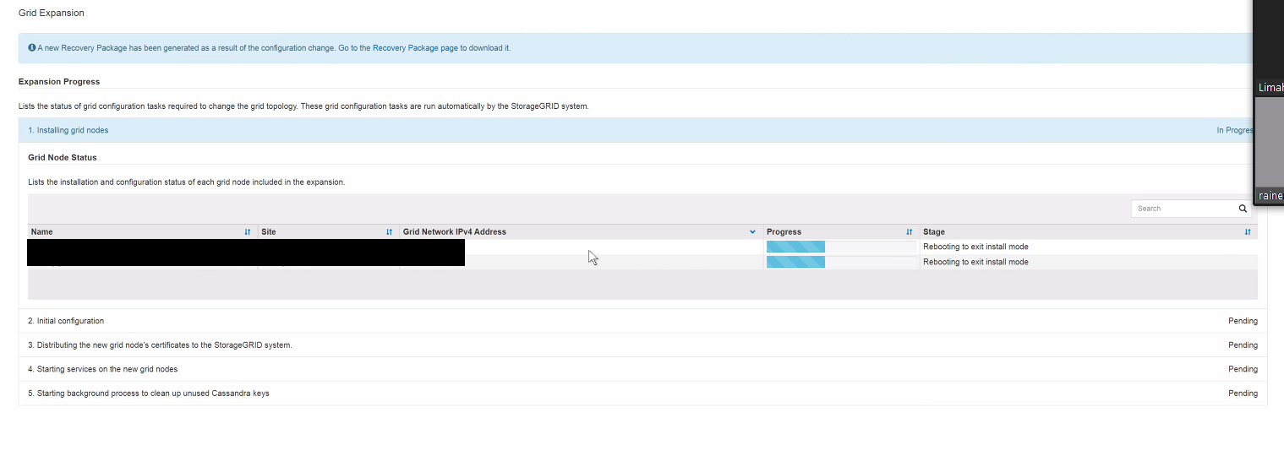Click the sort arrows on the Name column
Image resolution: width=1284 pixels, height=467 pixels.
(248, 232)
